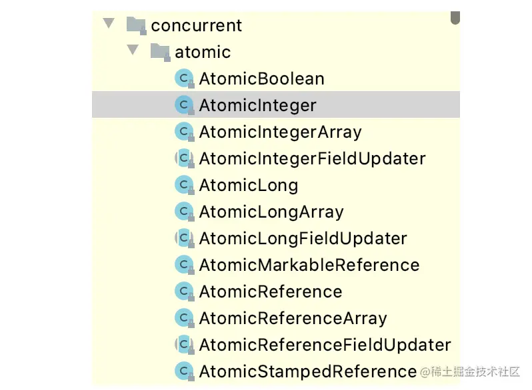The height and width of the screenshot is (390, 532).
Task: Click the AtomicLongFieldUpdater abstract class icon
Action: [184, 238]
